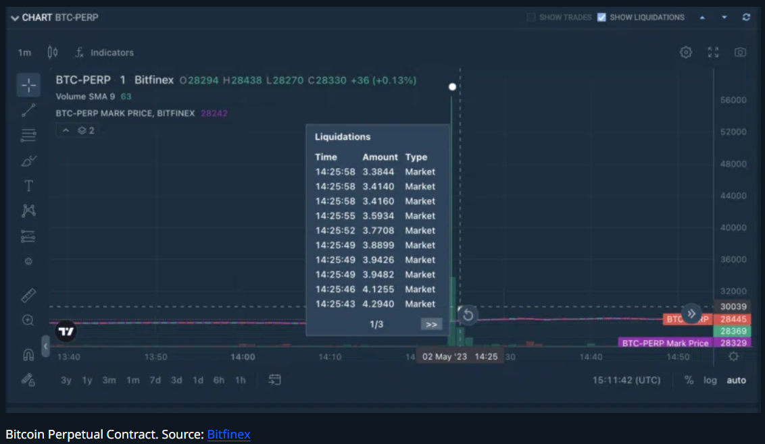Click the up triangle arrow in the header
The height and width of the screenshot is (444, 765).
(x=703, y=18)
